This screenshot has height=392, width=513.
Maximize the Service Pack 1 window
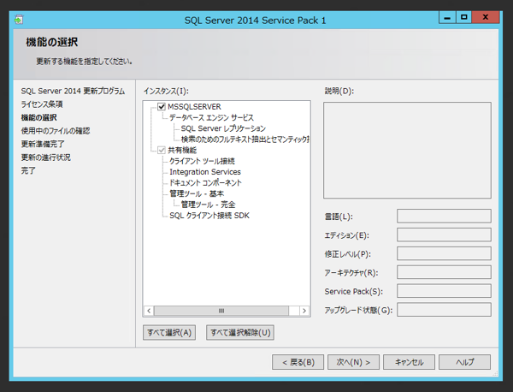[x=463, y=17]
